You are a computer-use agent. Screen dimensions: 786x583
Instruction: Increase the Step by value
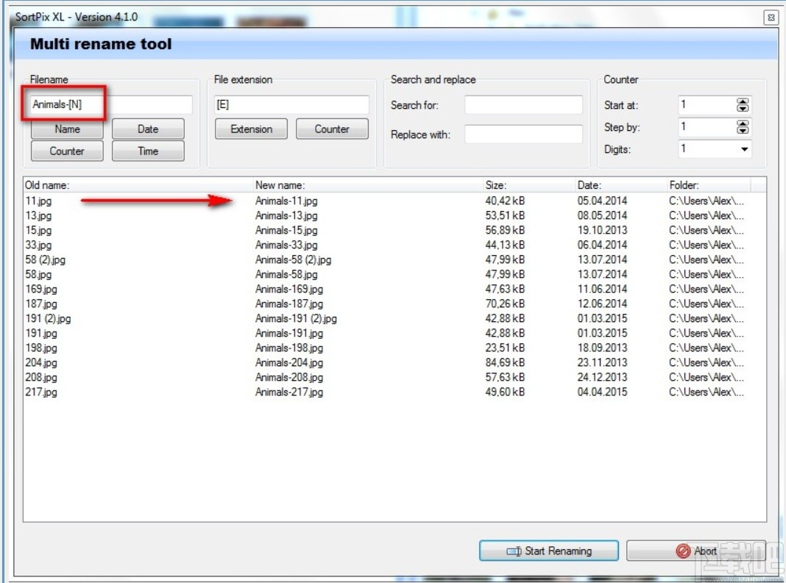pos(743,124)
